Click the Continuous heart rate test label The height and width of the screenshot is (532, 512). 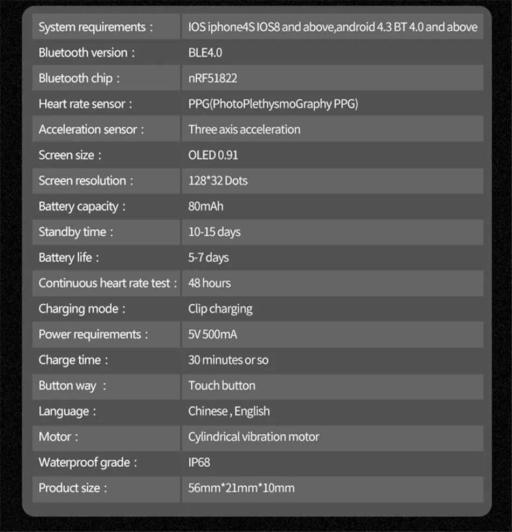click(x=108, y=283)
